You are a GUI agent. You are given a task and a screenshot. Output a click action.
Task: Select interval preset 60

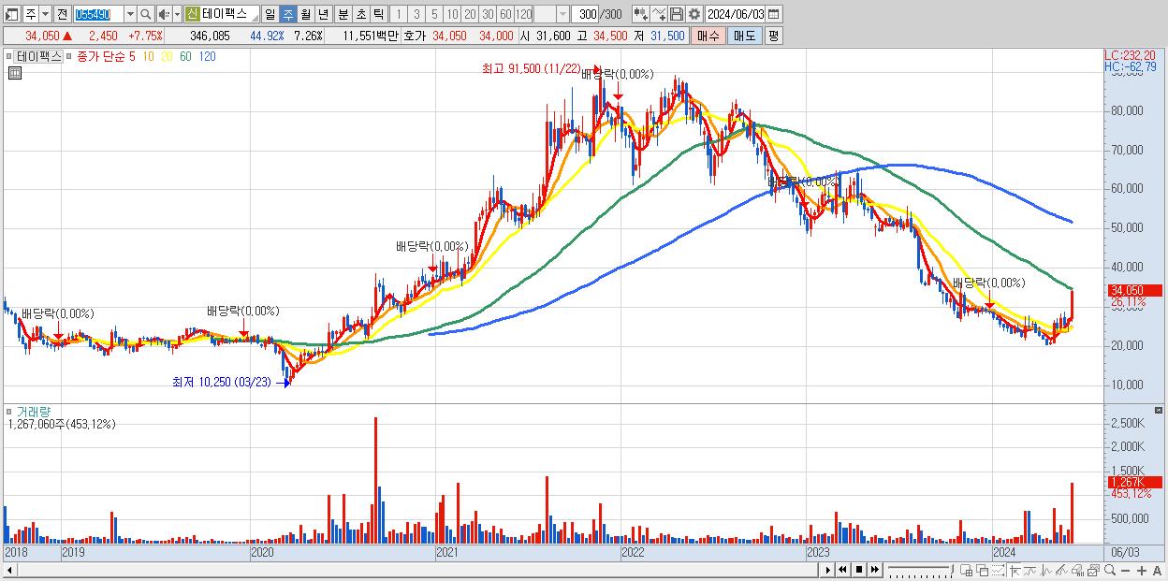505,14
